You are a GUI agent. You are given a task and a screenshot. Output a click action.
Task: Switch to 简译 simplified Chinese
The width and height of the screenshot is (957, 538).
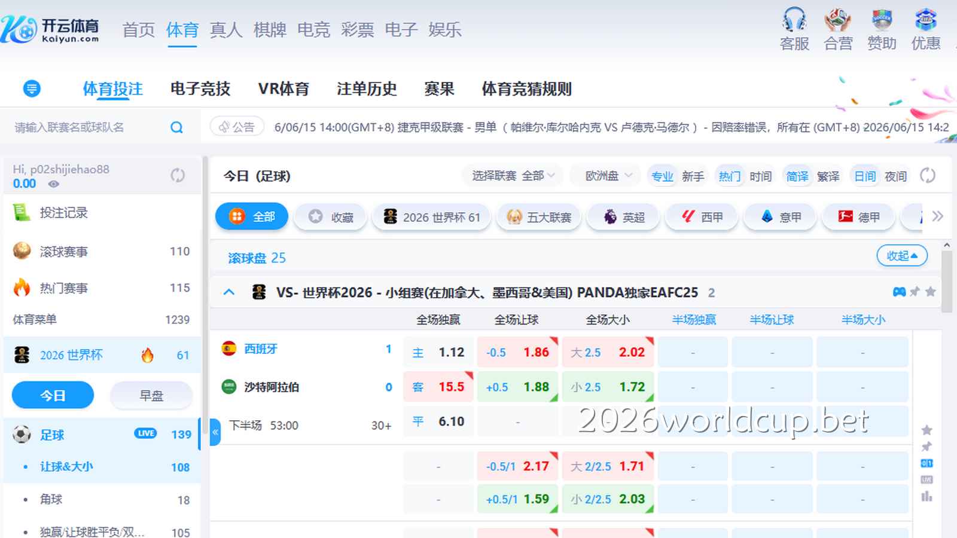point(797,176)
